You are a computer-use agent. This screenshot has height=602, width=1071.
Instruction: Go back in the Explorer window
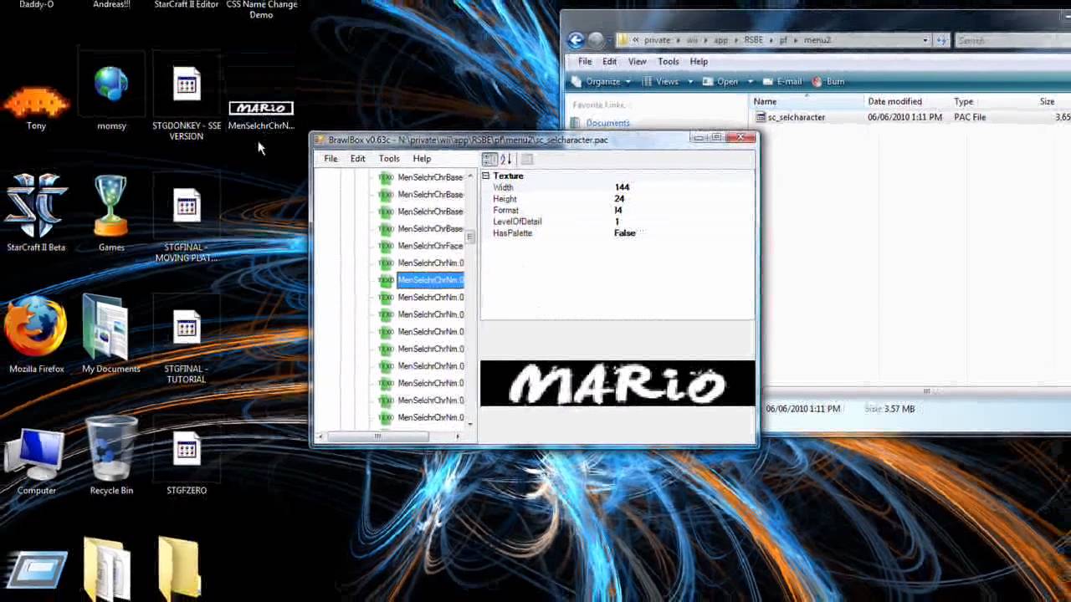(576, 40)
